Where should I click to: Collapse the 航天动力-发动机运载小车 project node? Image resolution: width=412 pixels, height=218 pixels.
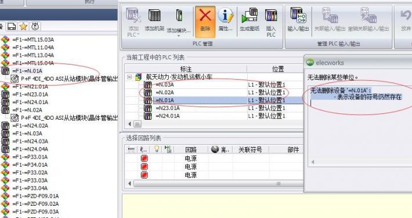[129, 77]
